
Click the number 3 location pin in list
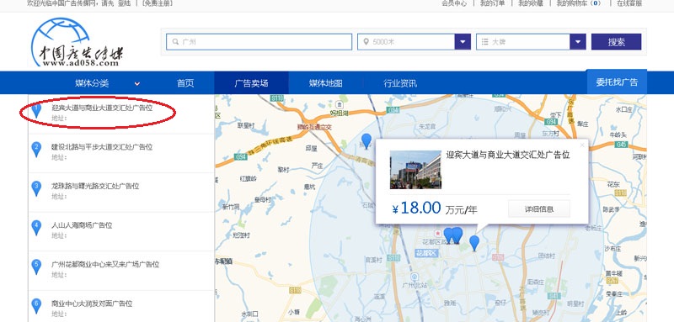click(36, 188)
